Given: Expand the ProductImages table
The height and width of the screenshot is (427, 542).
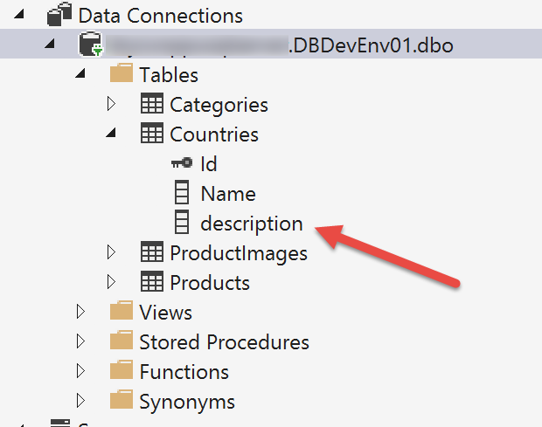Looking at the screenshot, I should click(111, 253).
